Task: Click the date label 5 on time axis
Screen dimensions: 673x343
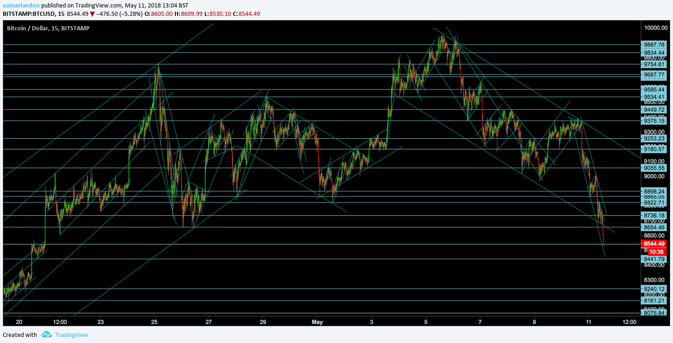Action: [426, 322]
